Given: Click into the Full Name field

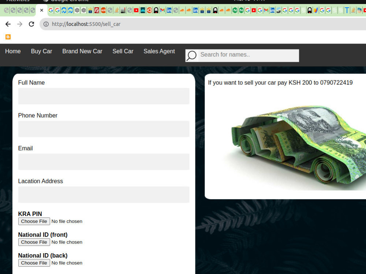Looking at the screenshot, I should point(104,96).
